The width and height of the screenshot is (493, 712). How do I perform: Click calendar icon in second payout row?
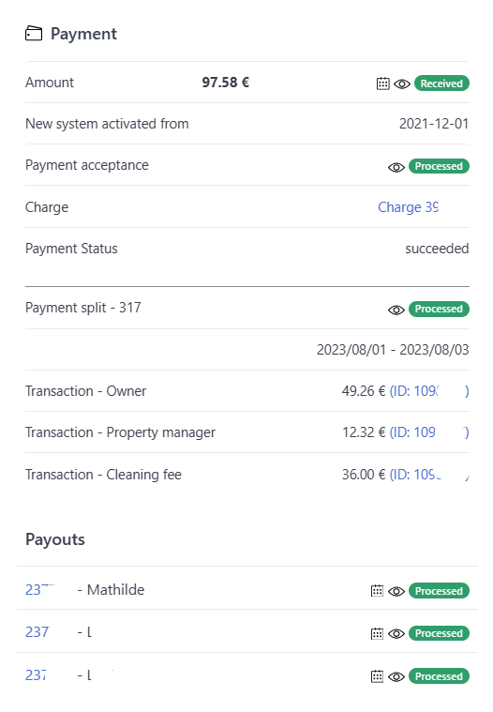pyautogui.click(x=377, y=633)
